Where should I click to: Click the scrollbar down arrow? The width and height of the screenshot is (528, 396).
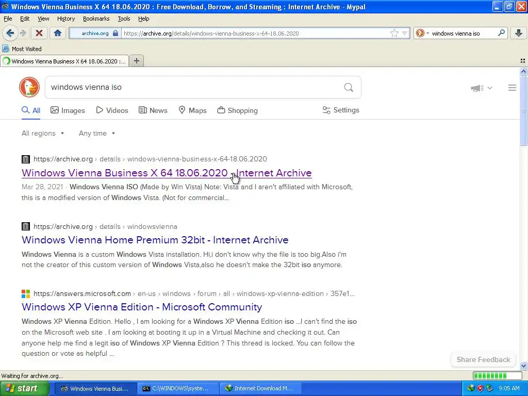coord(523,366)
